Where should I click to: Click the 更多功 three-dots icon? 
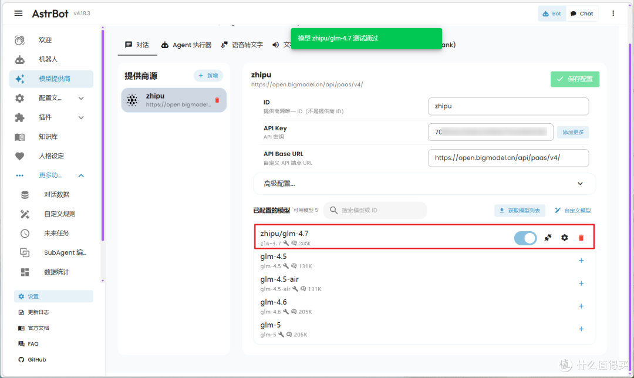[x=19, y=176]
